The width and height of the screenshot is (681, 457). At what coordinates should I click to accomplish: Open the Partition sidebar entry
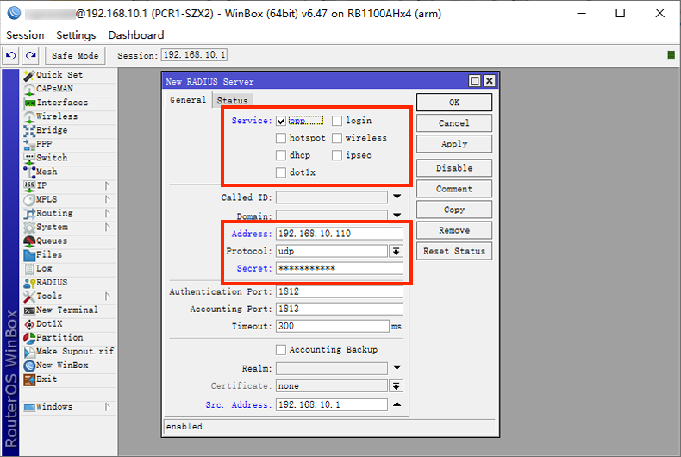click(70, 337)
